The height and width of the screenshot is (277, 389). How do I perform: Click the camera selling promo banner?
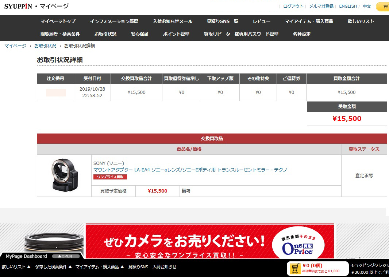pyautogui.click(x=209, y=241)
